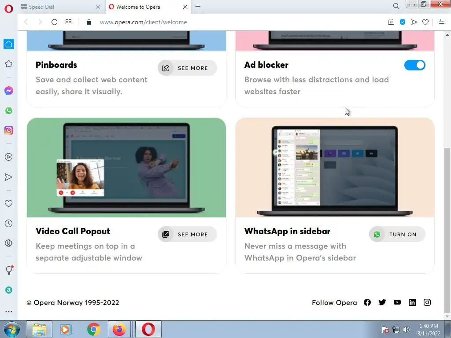Click the WhatsApp in sidebar laptop image
451x338 pixels.
point(335,168)
